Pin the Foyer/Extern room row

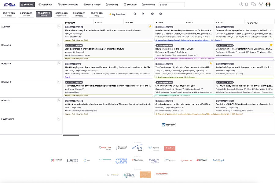[59, 119]
